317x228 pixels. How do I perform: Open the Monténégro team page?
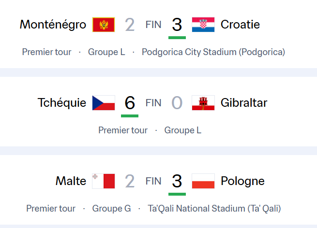pos(53,24)
